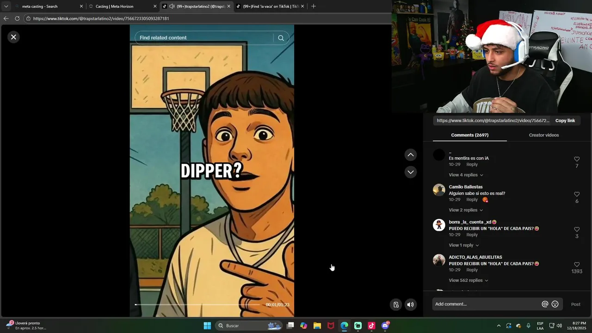Open TikTok app from the taskbar
The width and height of the screenshot is (592, 333).
click(x=371, y=326)
